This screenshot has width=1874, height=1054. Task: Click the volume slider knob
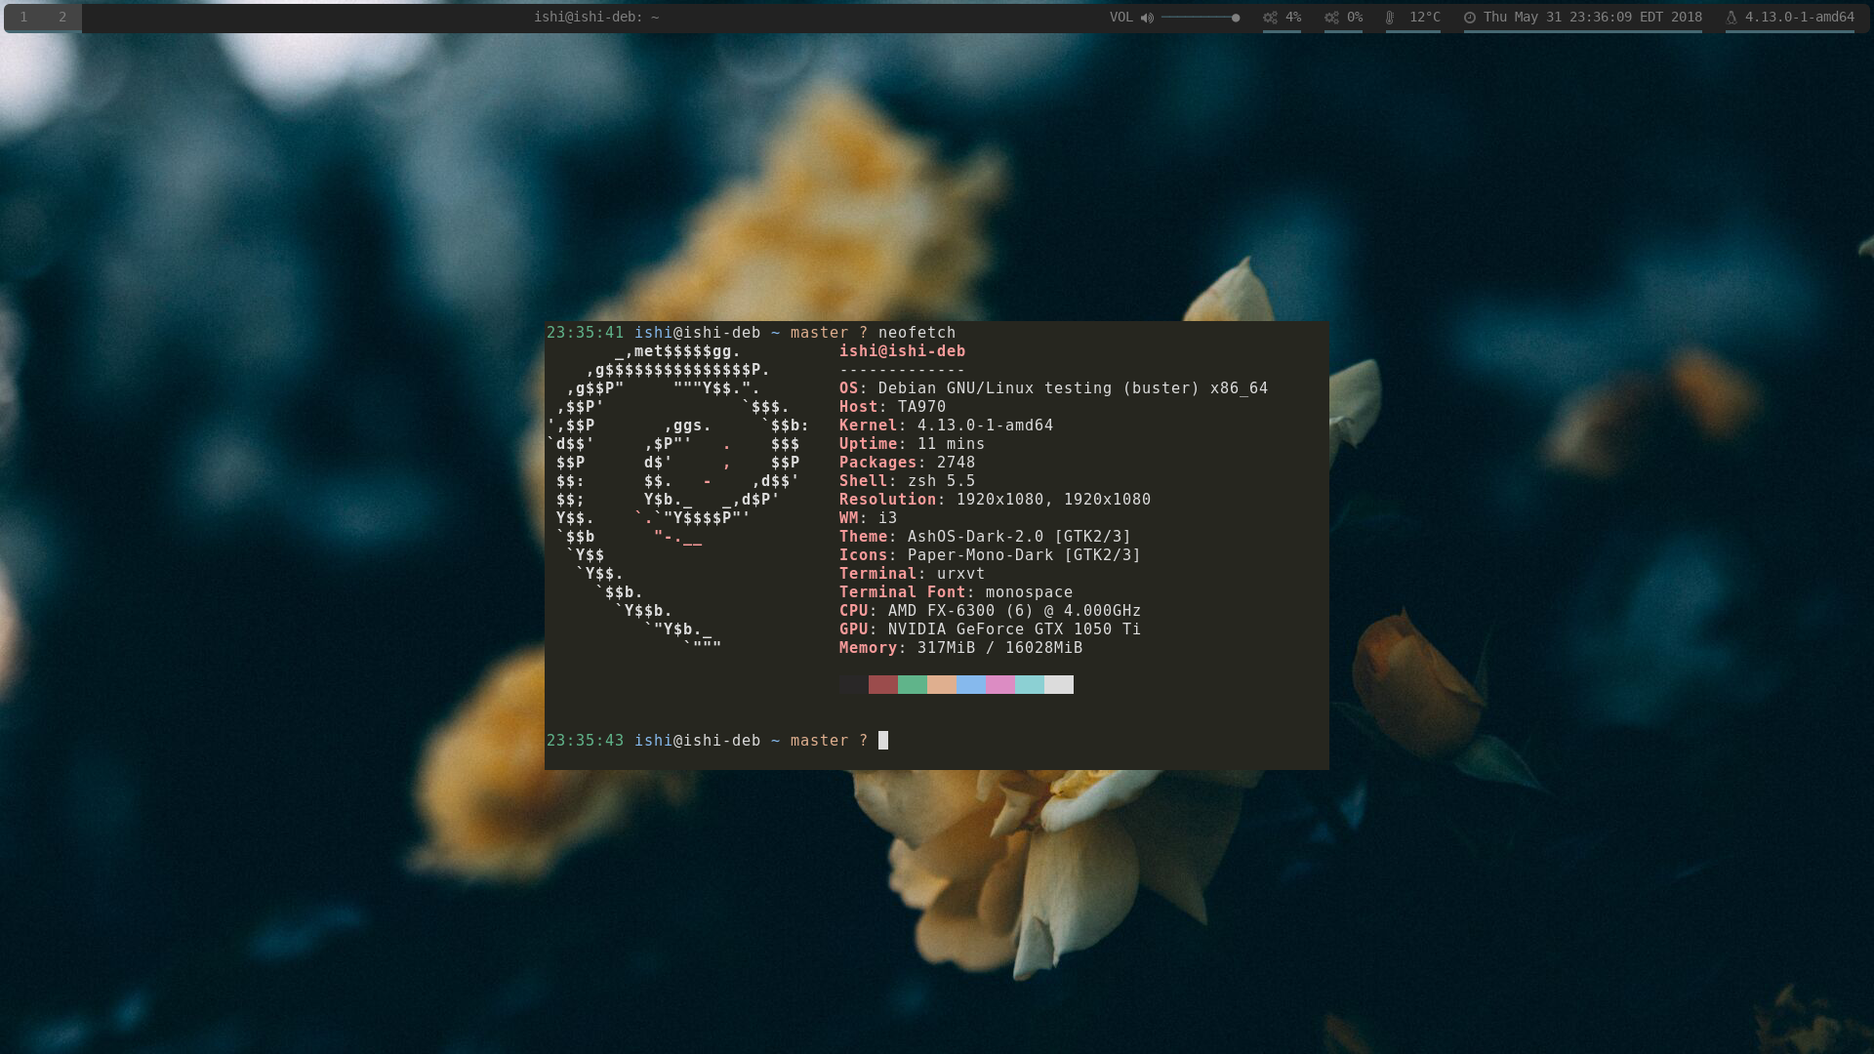(1236, 18)
